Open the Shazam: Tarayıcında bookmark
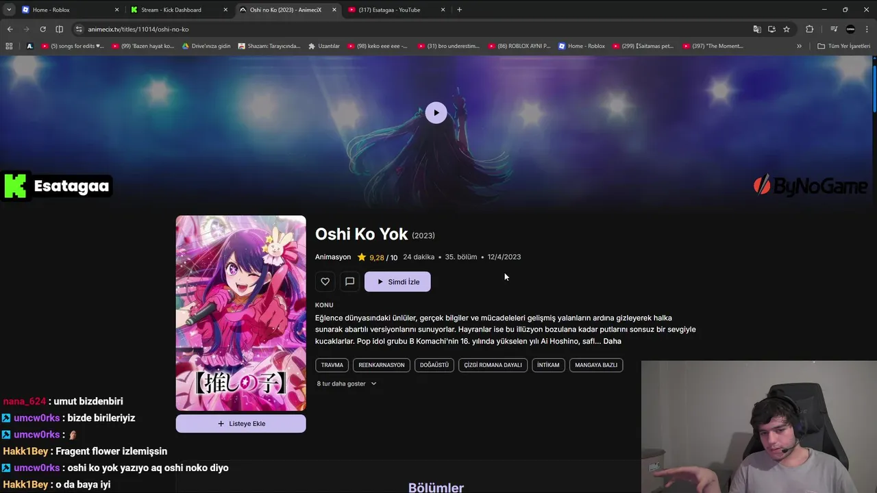 click(269, 46)
